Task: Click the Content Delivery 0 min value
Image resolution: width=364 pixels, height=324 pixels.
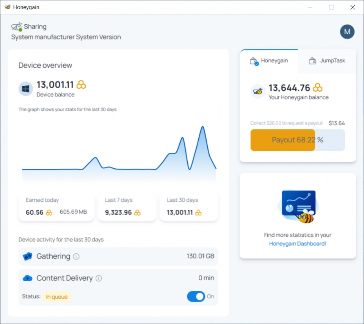Action: tap(206, 278)
